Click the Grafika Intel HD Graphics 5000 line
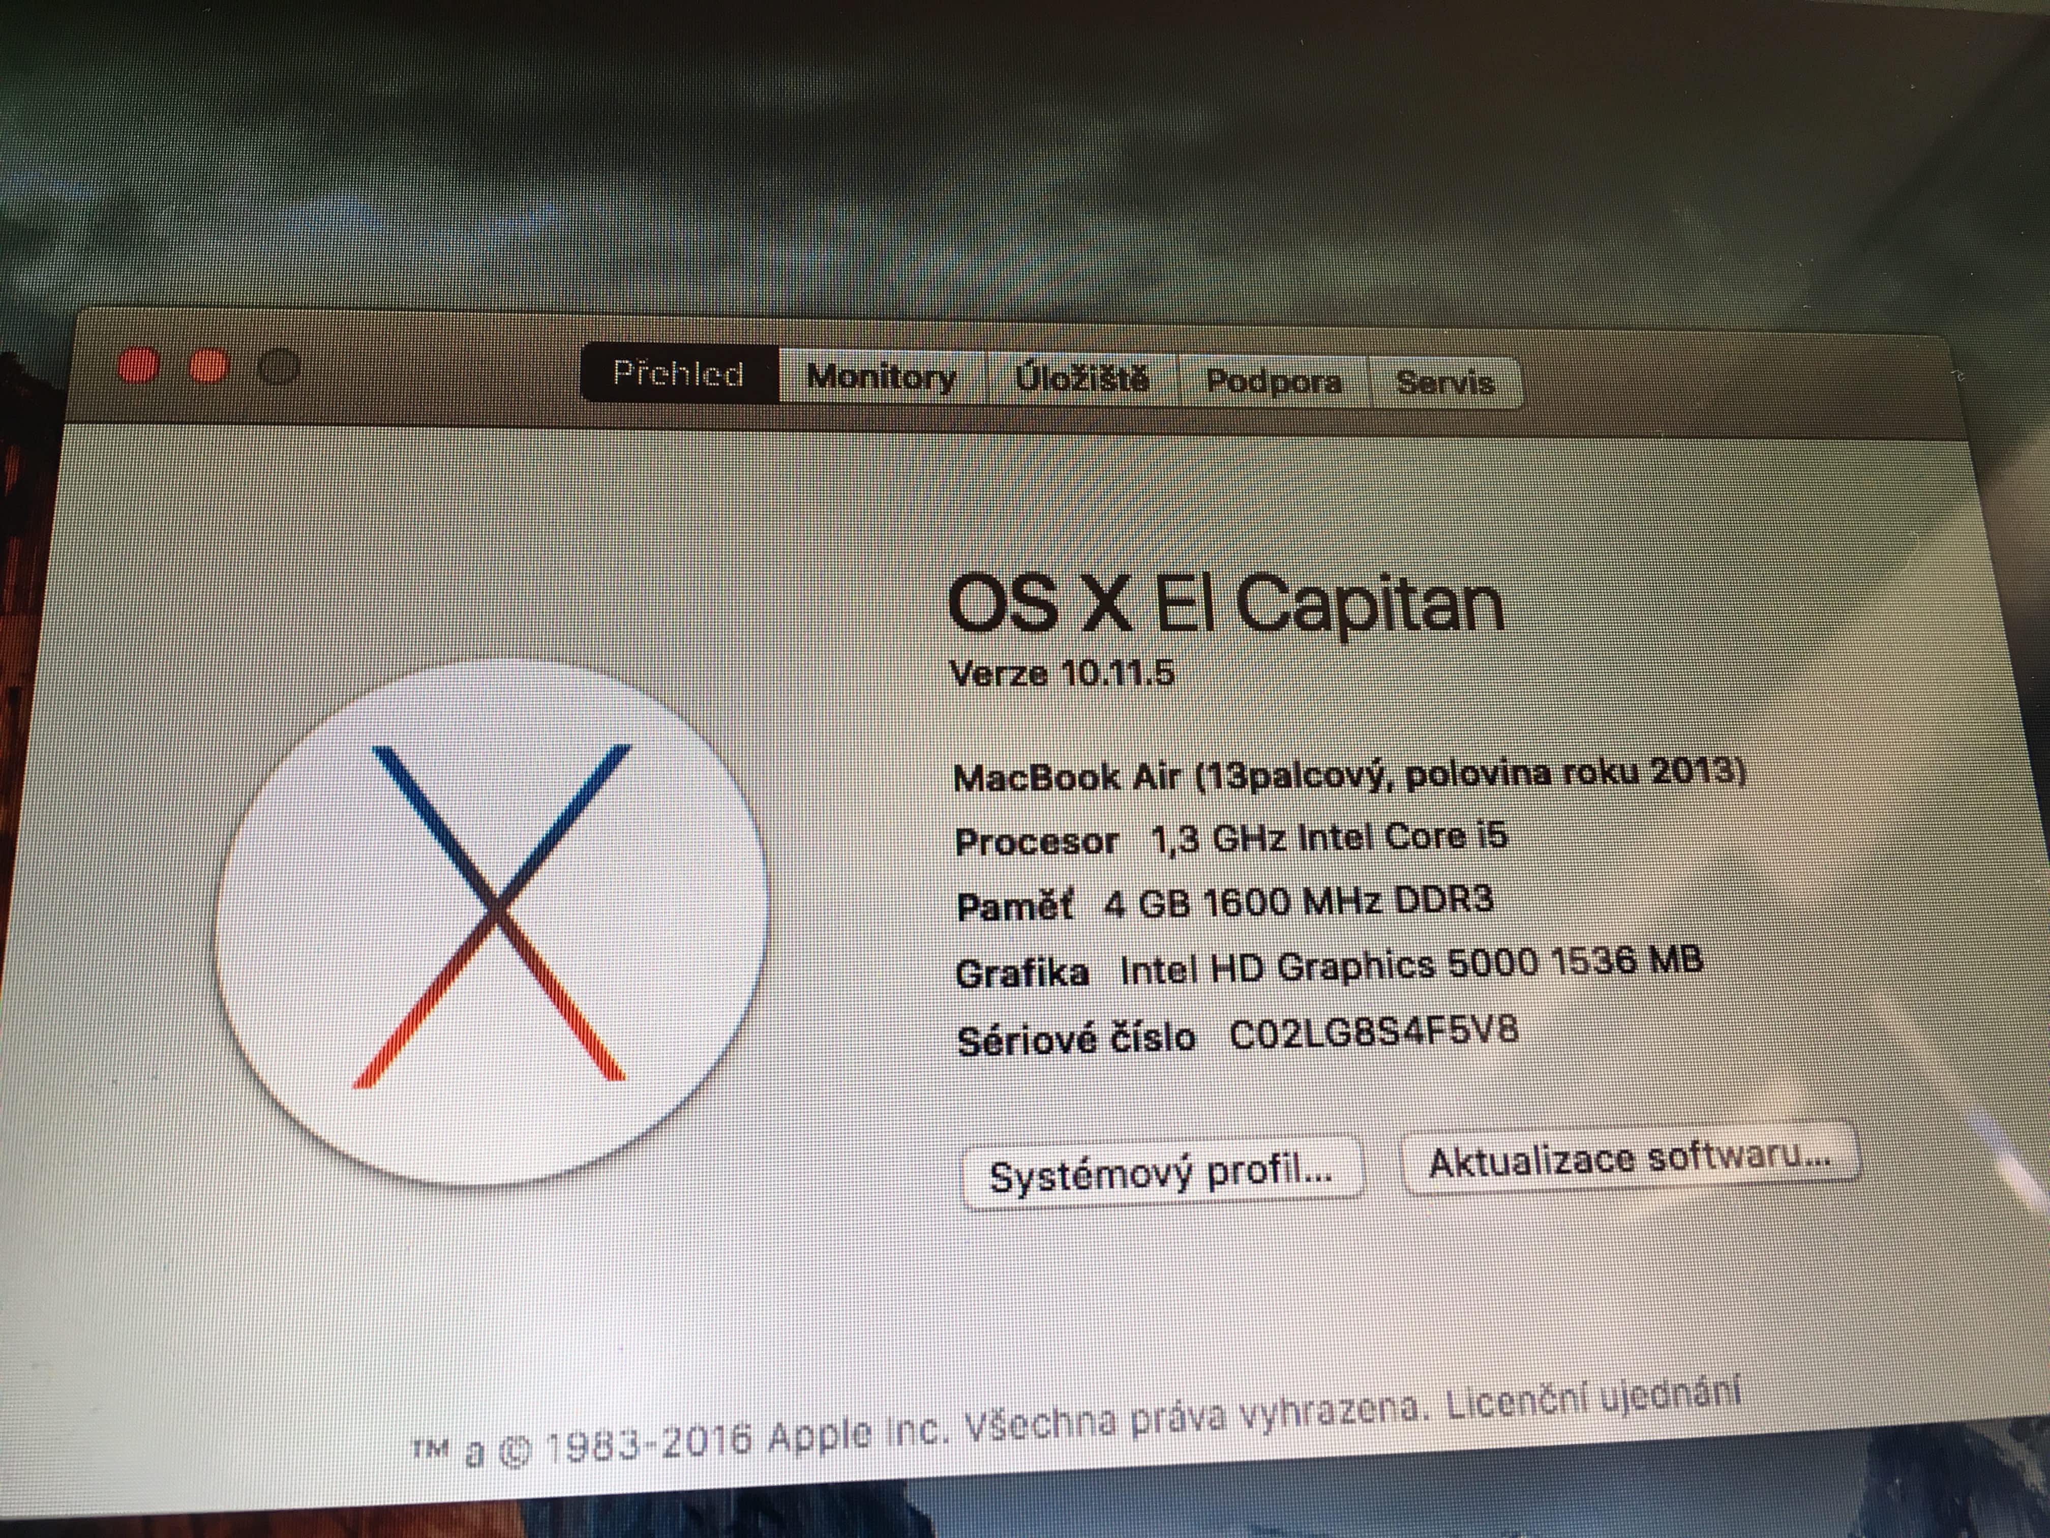The width and height of the screenshot is (2050, 1538). (1328, 967)
